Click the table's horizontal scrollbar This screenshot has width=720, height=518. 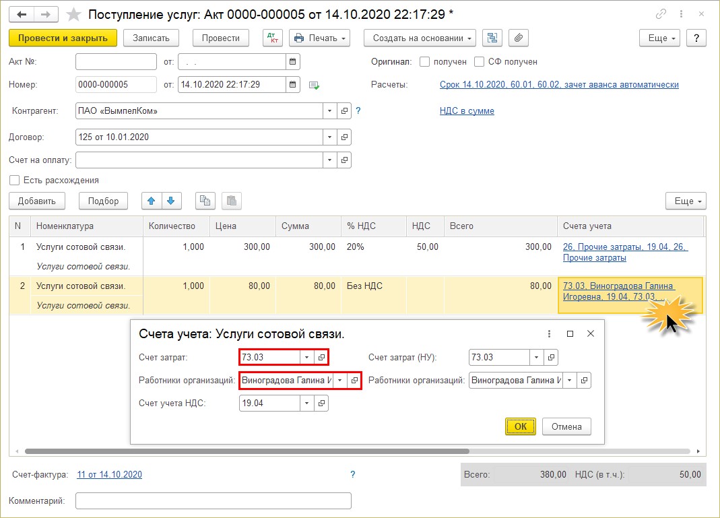[x=247, y=451]
